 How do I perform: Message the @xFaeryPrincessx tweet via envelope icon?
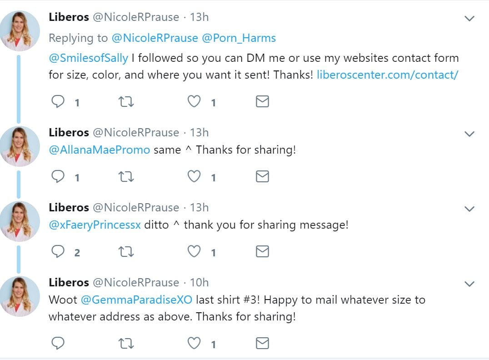[x=262, y=251]
